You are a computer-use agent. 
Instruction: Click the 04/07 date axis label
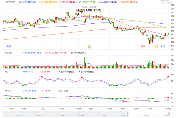tap(150, 109)
